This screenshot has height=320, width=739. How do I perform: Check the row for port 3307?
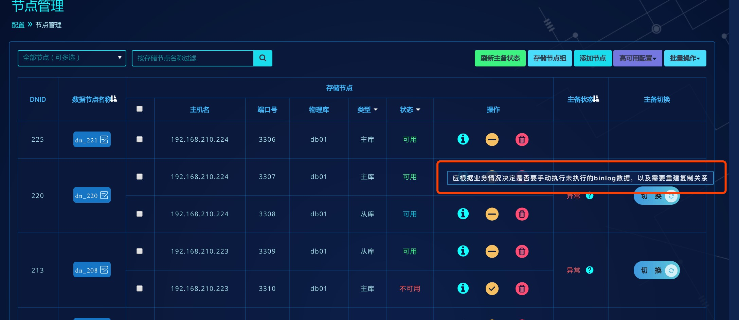(x=140, y=177)
